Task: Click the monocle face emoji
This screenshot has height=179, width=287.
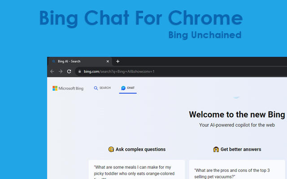Action: click(111, 149)
